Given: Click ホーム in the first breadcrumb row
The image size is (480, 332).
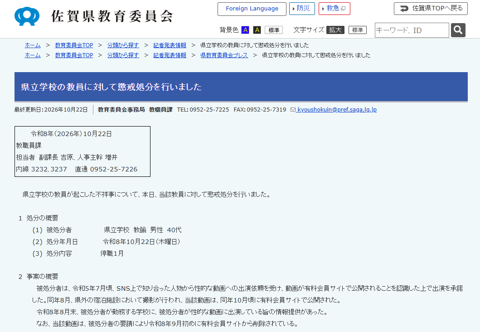Looking at the screenshot, I should click(x=33, y=45).
